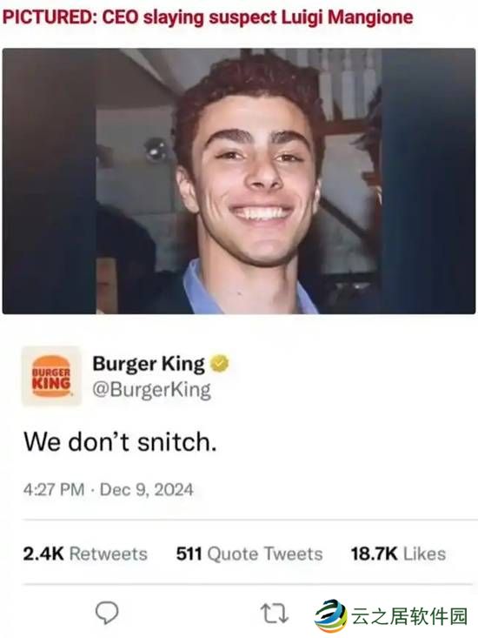The height and width of the screenshot is (638, 478).
Task: Open the smiling man photo
Action: 239,181
